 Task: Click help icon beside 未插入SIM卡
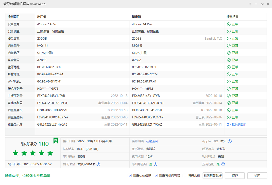[98, 164]
